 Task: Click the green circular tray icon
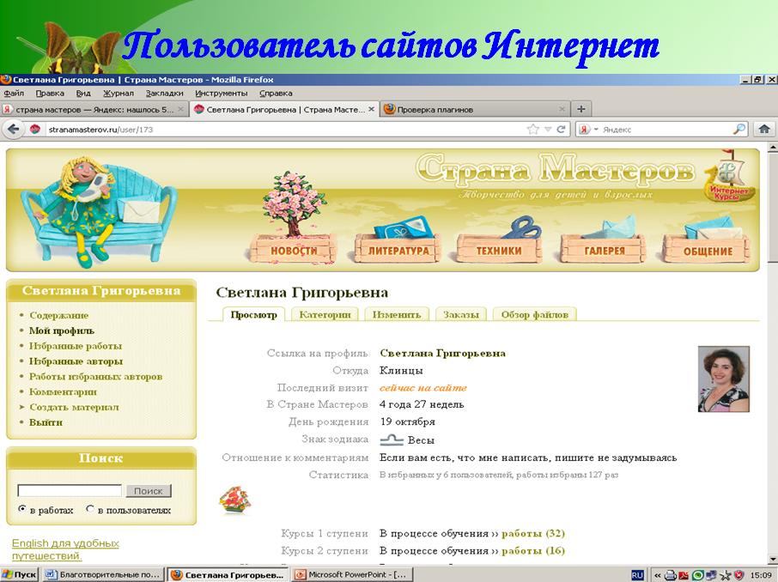(x=697, y=575)
